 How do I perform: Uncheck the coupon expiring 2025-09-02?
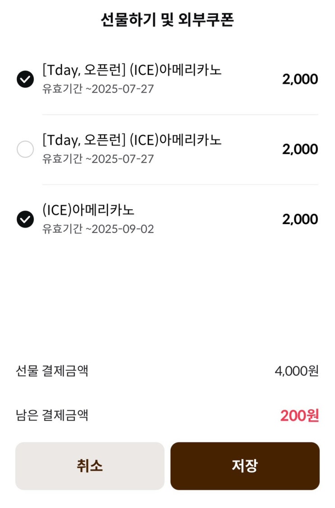25,220
